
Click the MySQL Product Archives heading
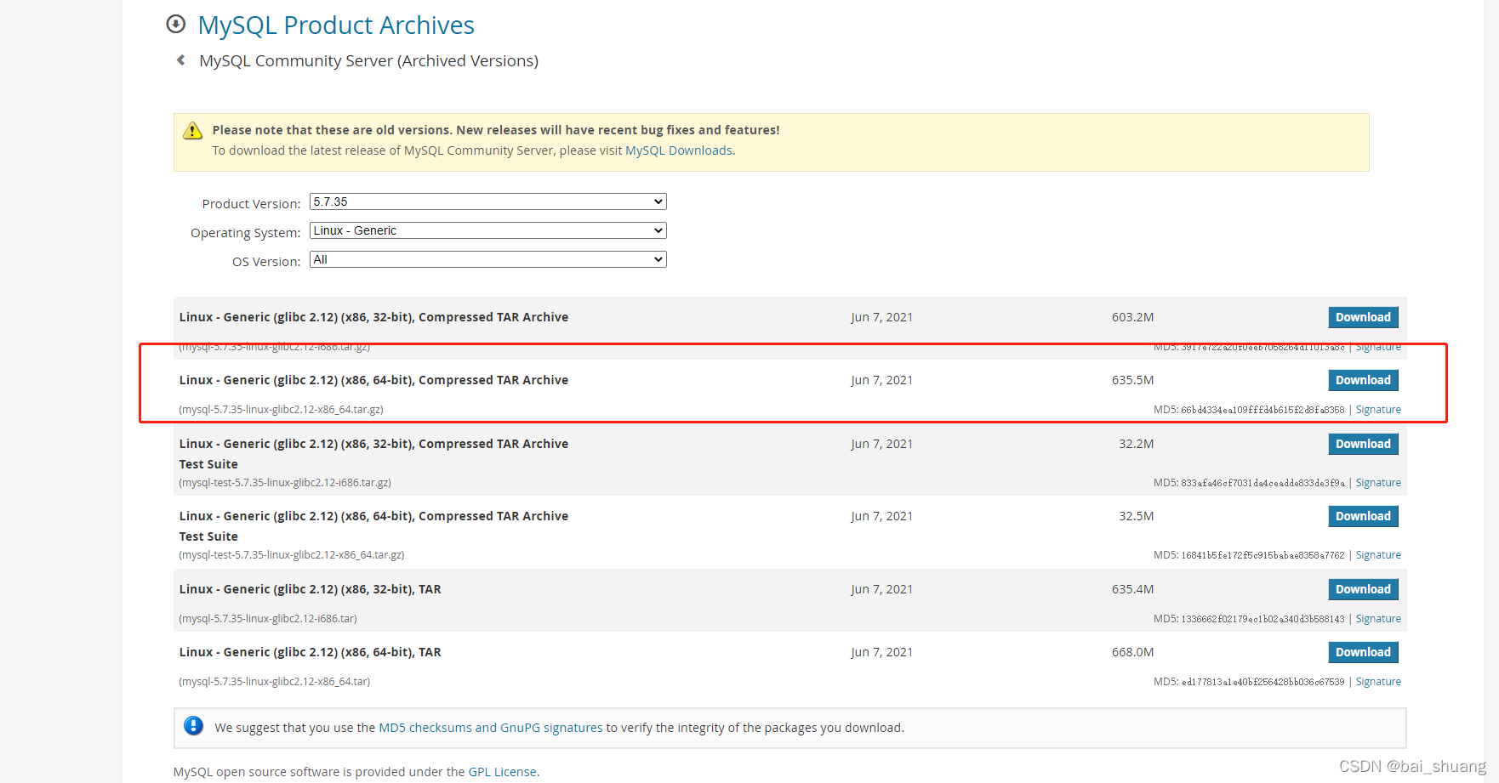point(336,26)
